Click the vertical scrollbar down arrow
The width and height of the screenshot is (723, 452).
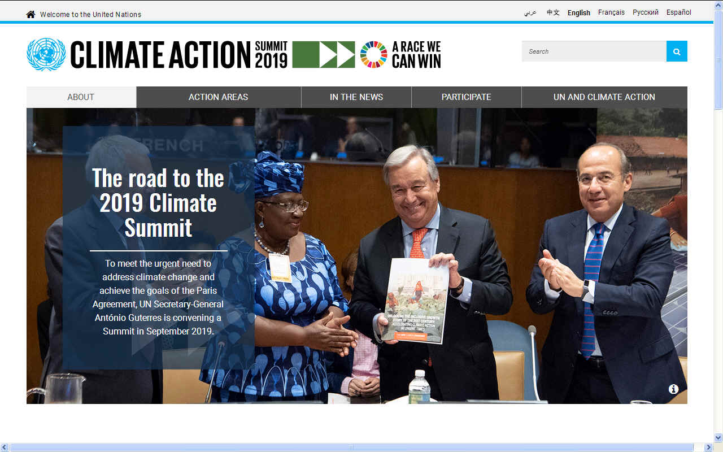718,438
